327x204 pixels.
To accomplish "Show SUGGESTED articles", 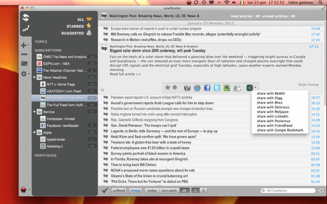I will click(76, 33).
